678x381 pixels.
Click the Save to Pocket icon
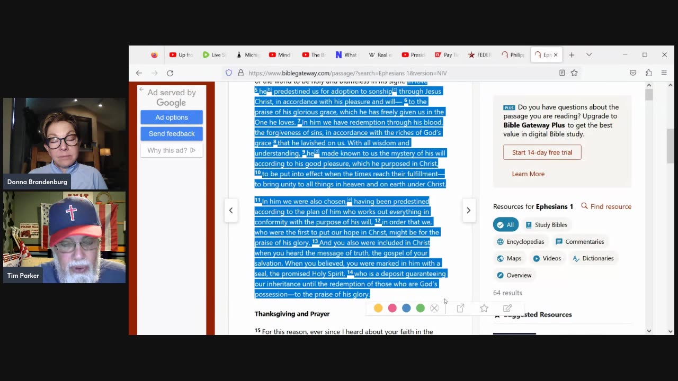click(x=633, y=73)
